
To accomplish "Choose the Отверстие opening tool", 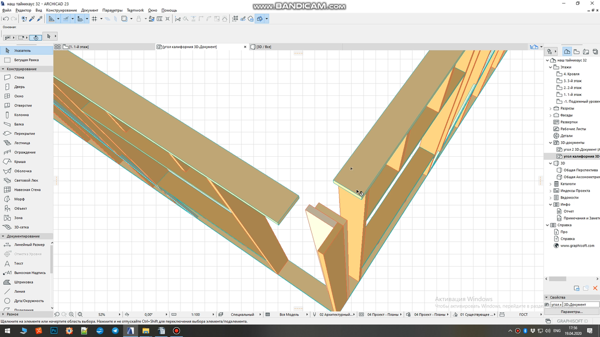I will [x=26, y=105].
